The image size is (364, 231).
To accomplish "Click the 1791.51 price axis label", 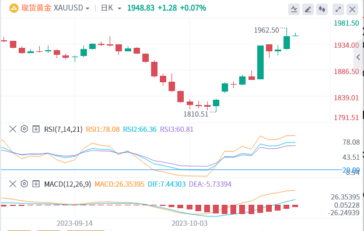I will point(346,118).
